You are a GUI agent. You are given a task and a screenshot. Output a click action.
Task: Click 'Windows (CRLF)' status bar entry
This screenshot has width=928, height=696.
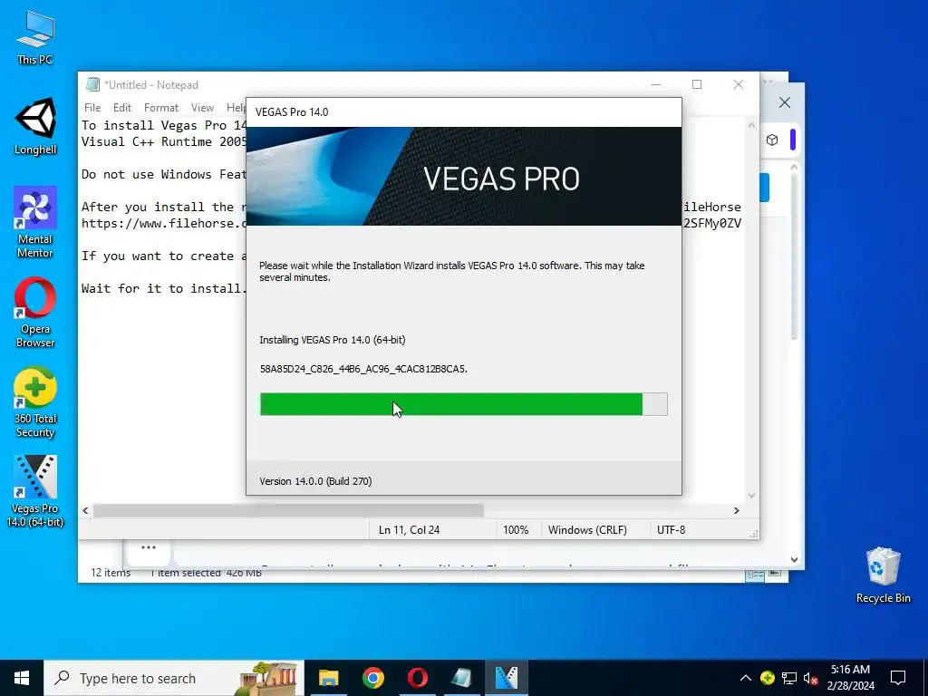pyautogui.click(x=587, y=529)
